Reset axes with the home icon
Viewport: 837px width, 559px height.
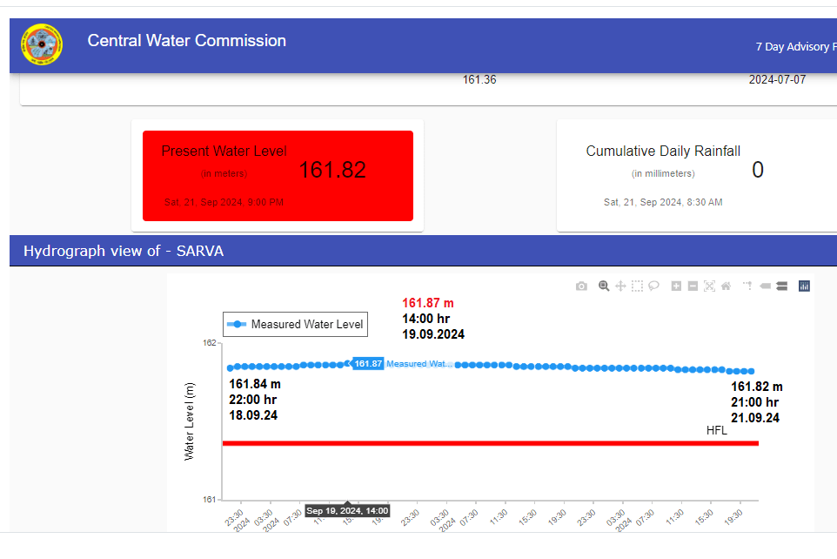(726, 286)
